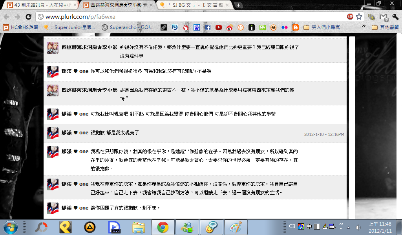This screenshot has width=402, height=235.
Task: Open the Super Junior皇家 bookmark link
Action: pos(71,27)
